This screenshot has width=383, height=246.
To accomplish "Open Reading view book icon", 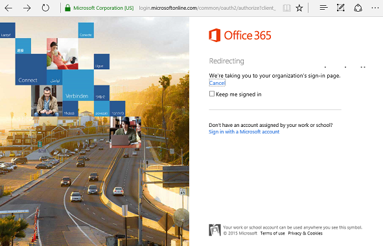I will click(286, 8).
